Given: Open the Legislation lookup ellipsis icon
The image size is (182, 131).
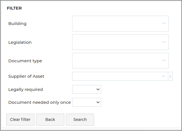Looking at the screenshot, I should pyautogui.click(x=164, y=42).
